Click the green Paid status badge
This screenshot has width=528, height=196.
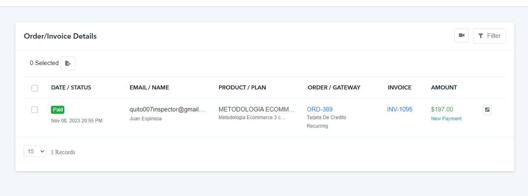click(x=58, y=110)
